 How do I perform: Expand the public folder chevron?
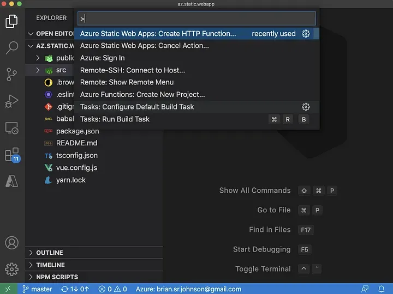[x=38, y=58]
